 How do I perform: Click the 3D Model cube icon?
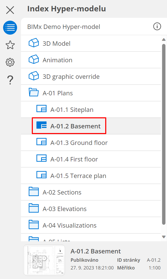[x=34, y=43]
